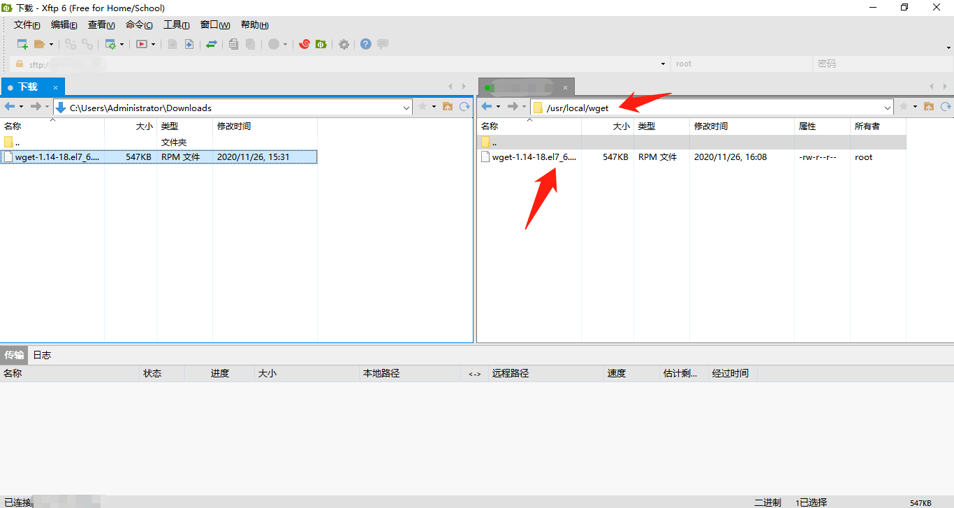Open Options via the gear icon
The height and width of the screenshot is (508, 954).
[344, 44]
